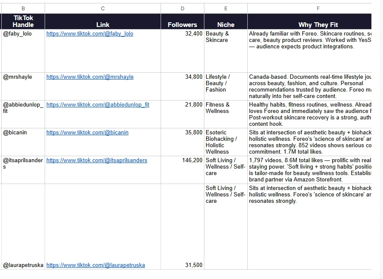Screen dimensions: 383x279
Task: Open the @itsaprilsanders TikTok URL
Action: pos(97,160)
